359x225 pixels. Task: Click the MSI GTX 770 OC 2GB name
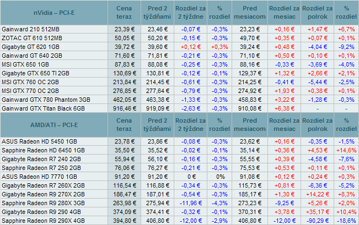click(x=30, y=91)
